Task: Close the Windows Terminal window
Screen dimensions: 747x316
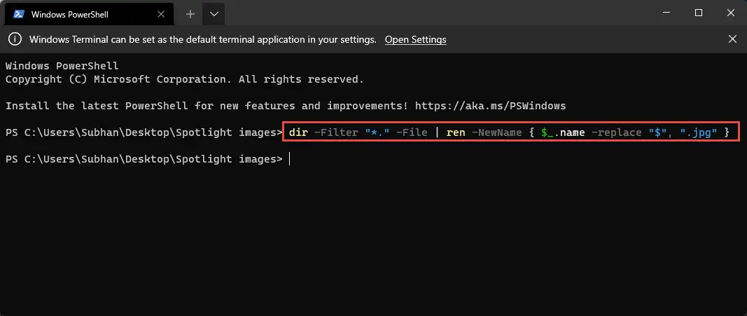Action: (x=731, y=13)
